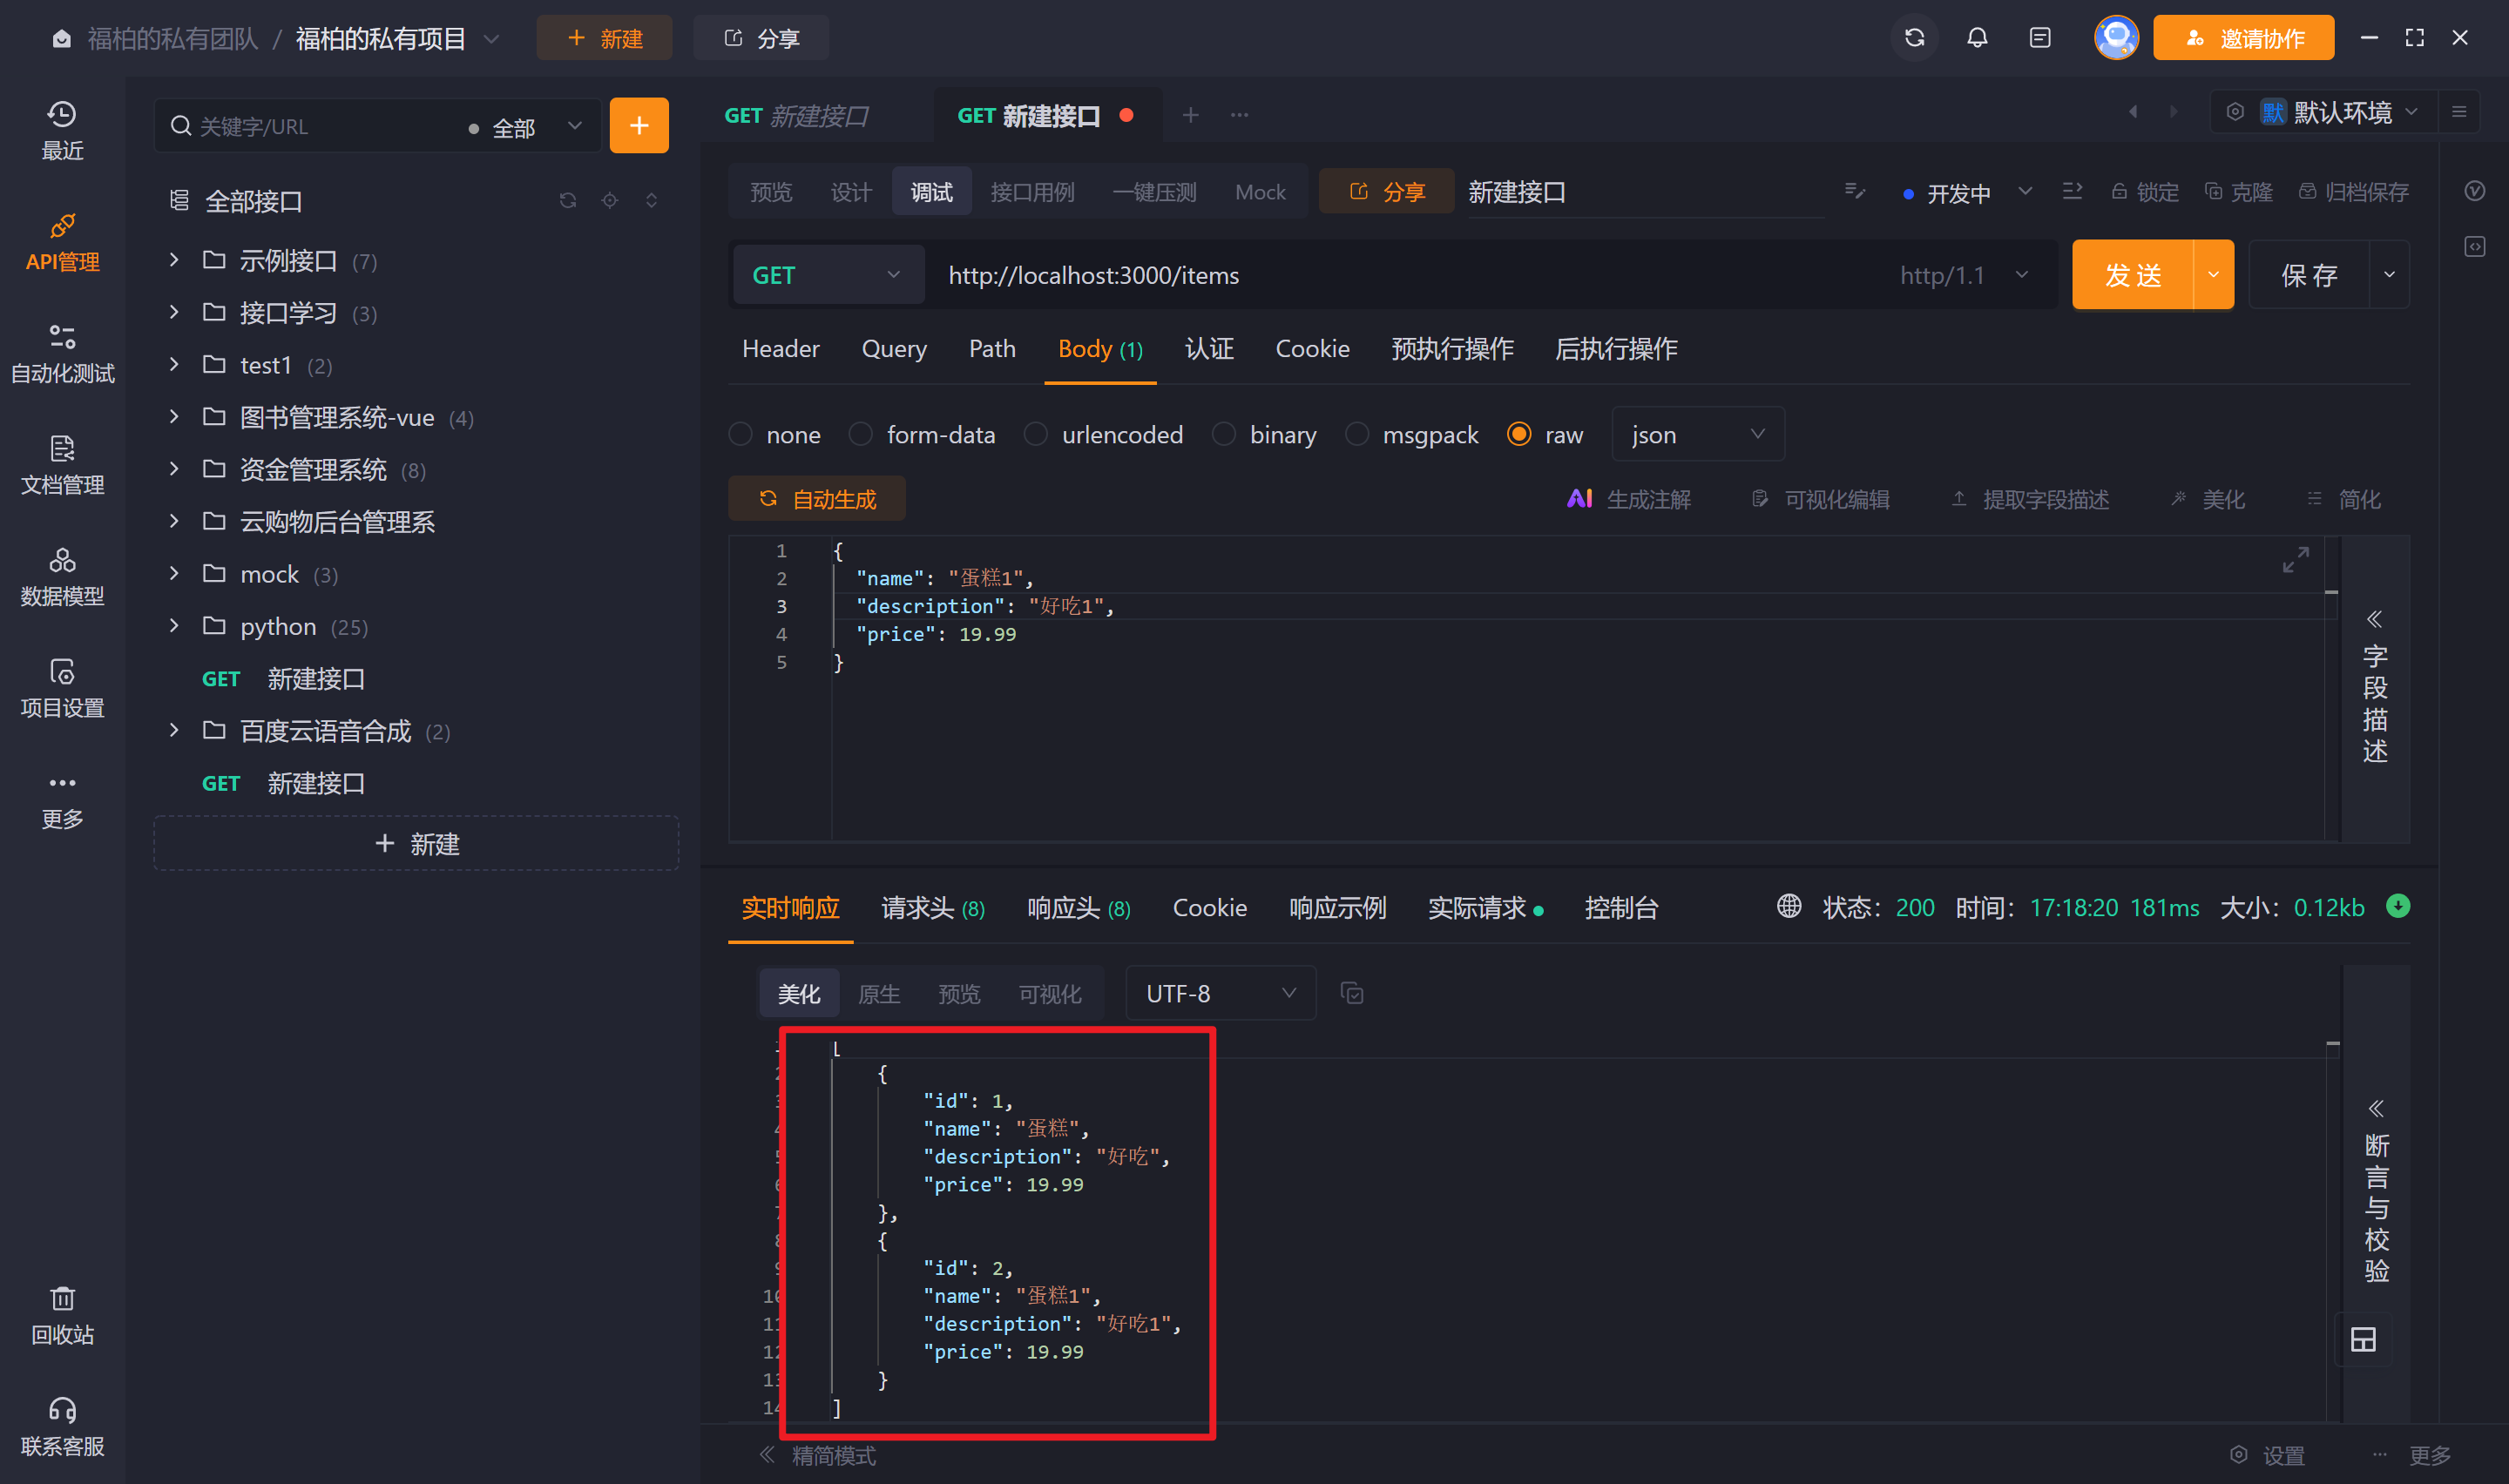Select the form-data radio option
Viewport: 2509px width, 1484px height.
pos(861,435)
